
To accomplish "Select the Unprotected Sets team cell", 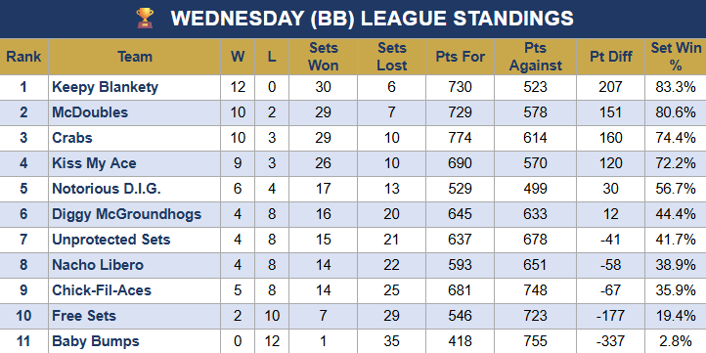I will [135, 240].
